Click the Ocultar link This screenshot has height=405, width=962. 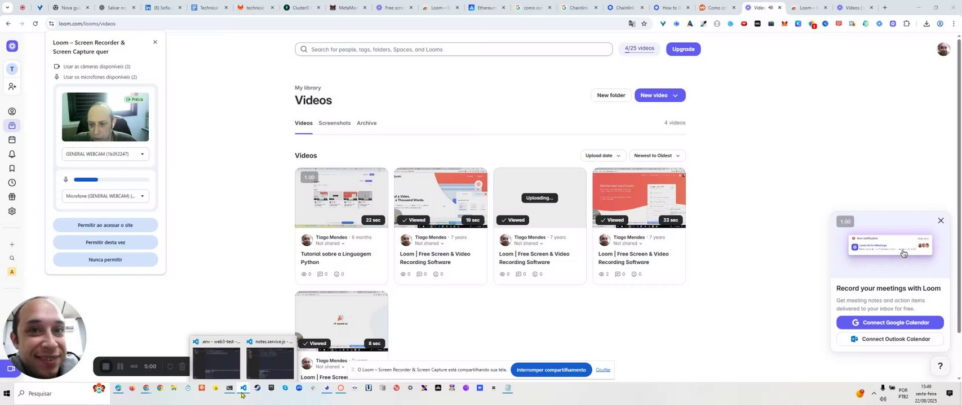point(603,370)
